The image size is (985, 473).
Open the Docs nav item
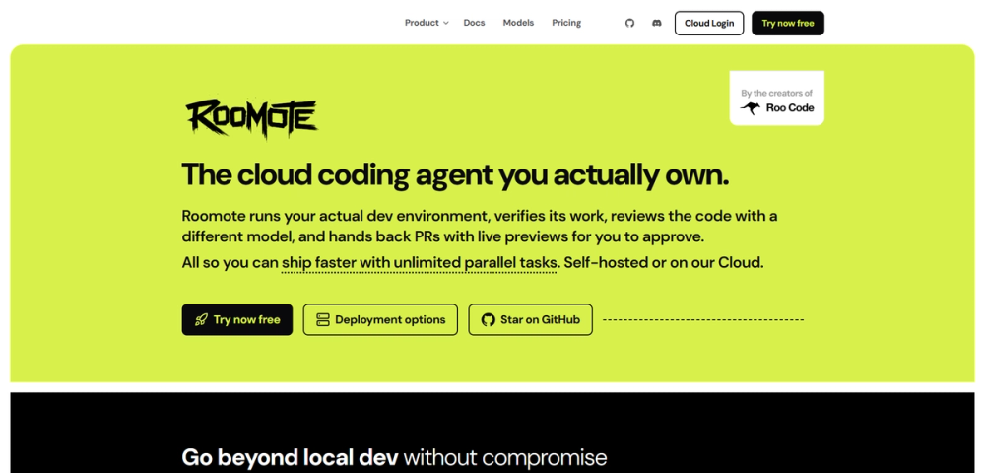475,23
